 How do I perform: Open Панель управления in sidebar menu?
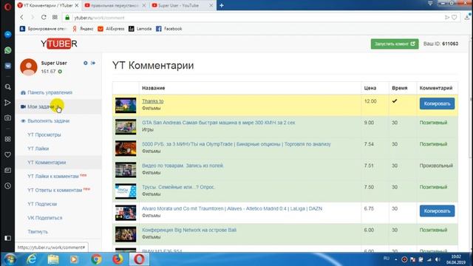tap(50, 92)
